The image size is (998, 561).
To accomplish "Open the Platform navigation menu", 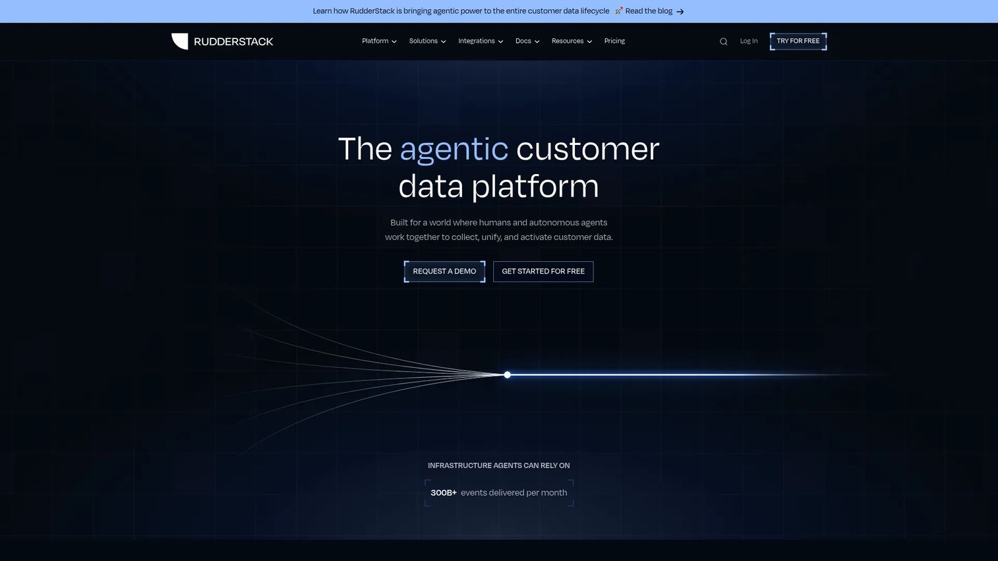I will pos(379,41).
